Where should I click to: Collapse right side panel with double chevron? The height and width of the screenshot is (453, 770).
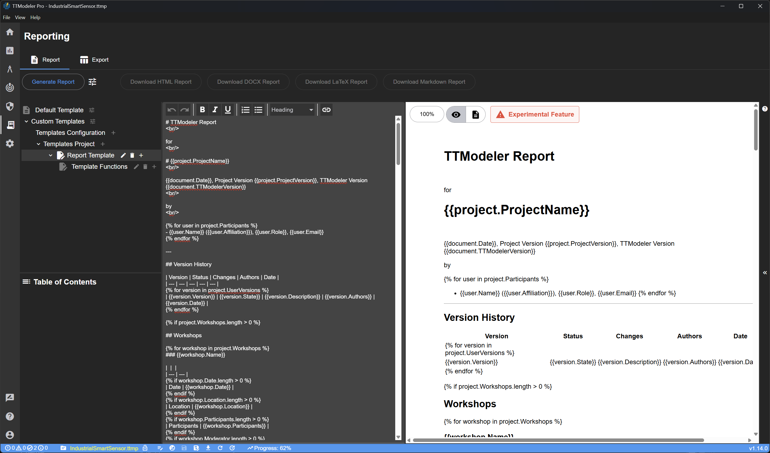pos(765,273)
